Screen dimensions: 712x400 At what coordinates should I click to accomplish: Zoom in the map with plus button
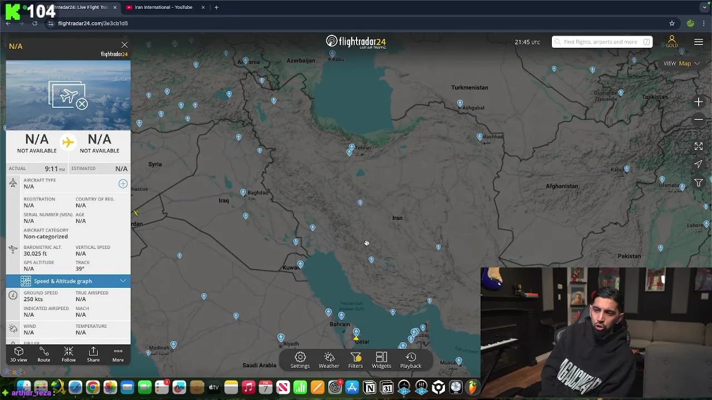pos(699,102)
